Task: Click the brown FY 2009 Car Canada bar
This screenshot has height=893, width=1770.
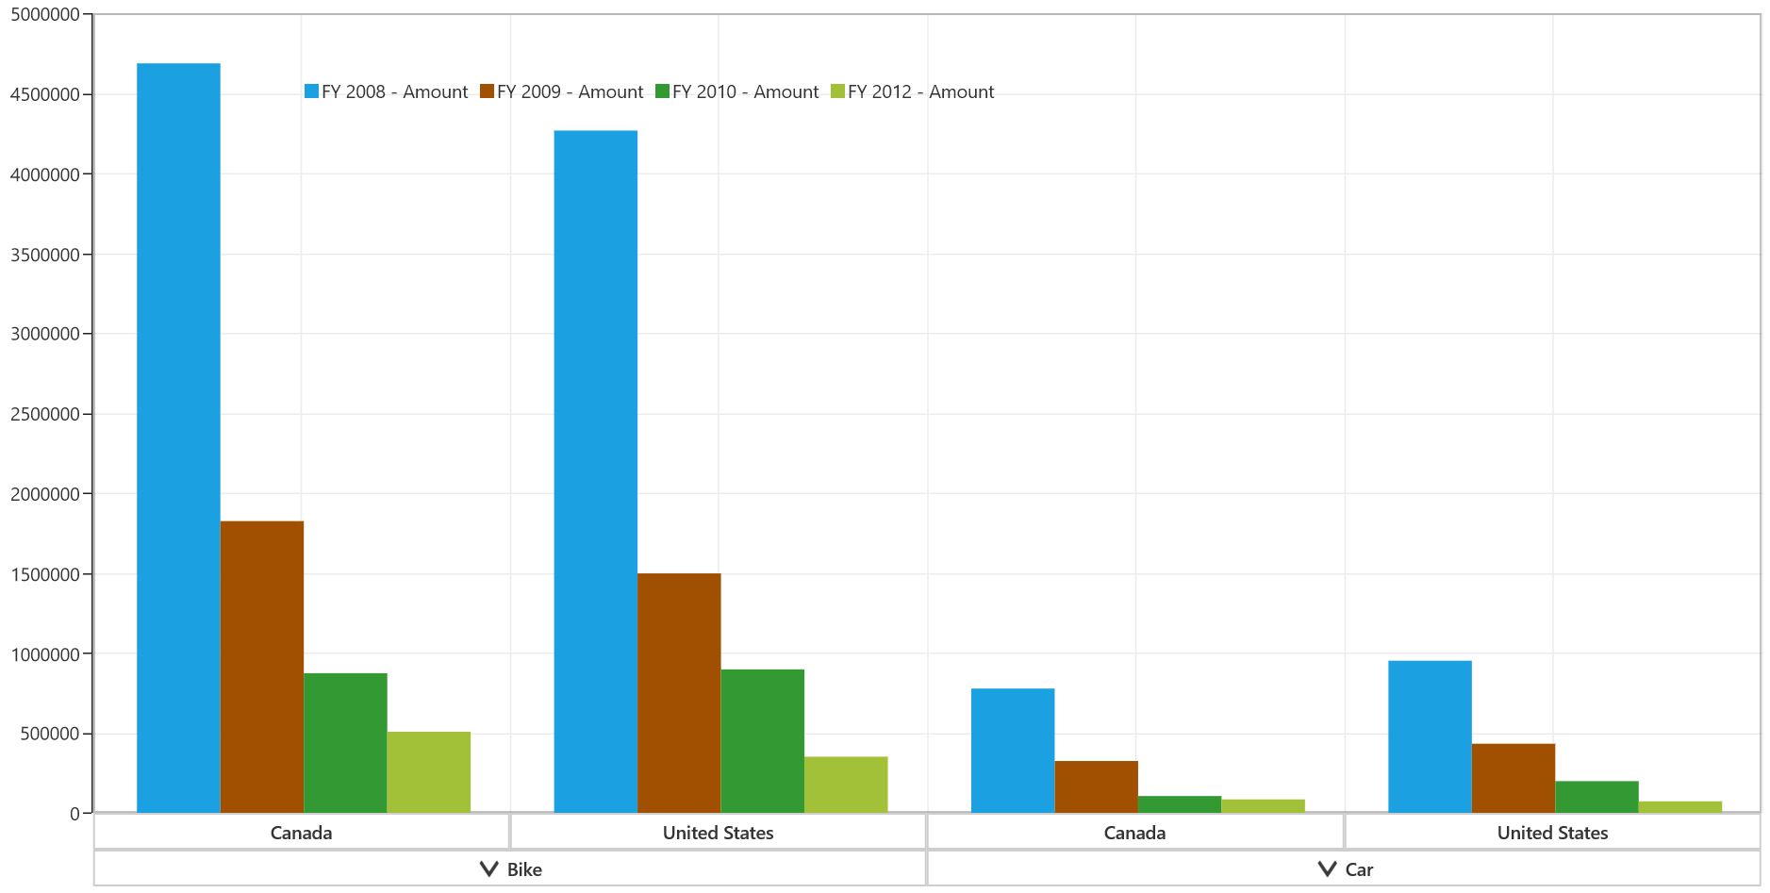Action: pos(1096,786)
